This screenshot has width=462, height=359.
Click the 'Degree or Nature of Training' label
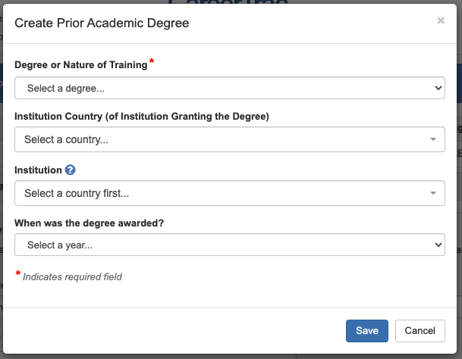click(80, 65)
